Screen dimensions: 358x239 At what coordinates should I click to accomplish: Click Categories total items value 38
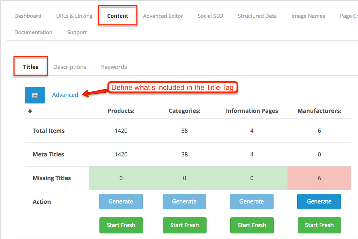coord(185,131)
